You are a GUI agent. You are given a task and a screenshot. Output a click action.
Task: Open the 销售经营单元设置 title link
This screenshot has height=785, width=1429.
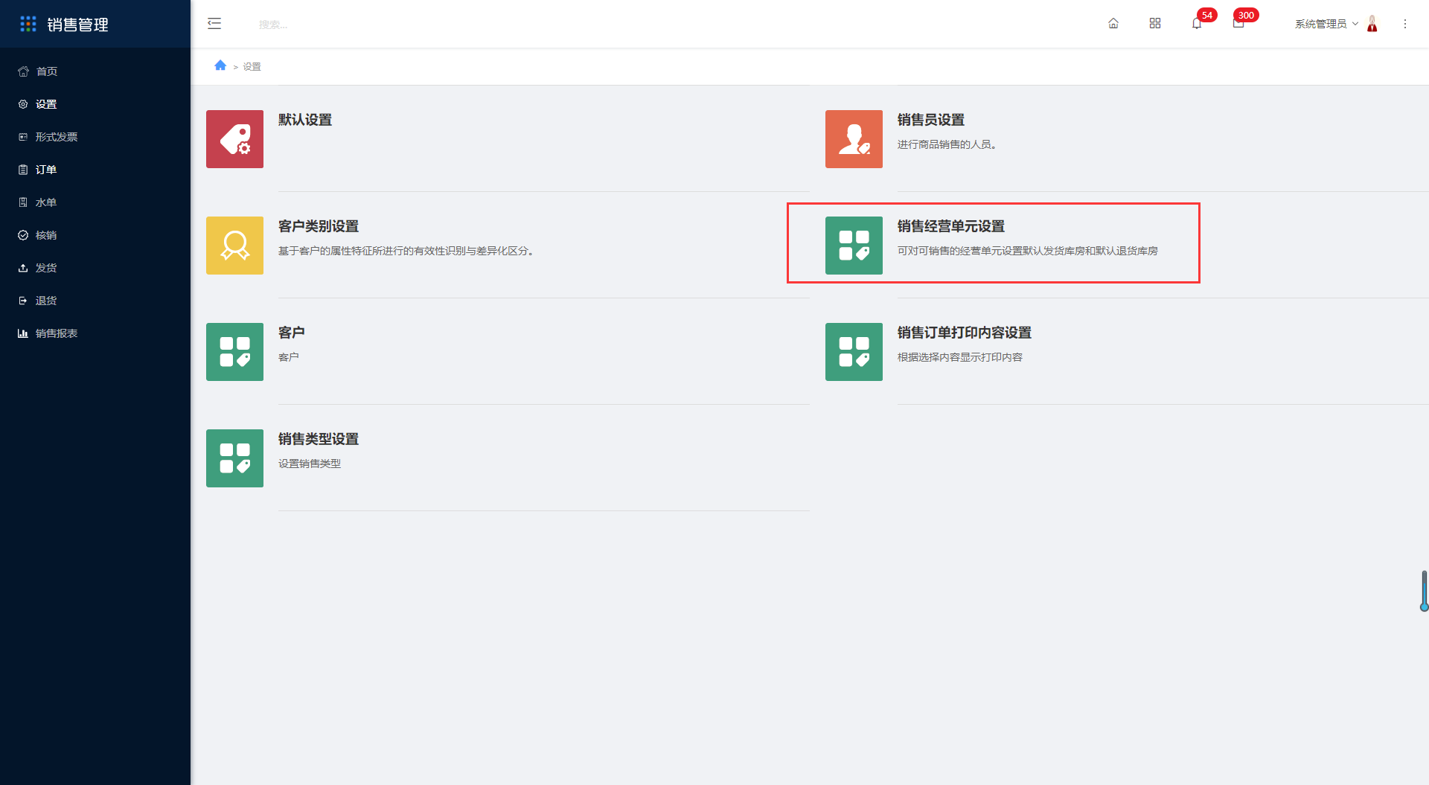coord(951,226)
